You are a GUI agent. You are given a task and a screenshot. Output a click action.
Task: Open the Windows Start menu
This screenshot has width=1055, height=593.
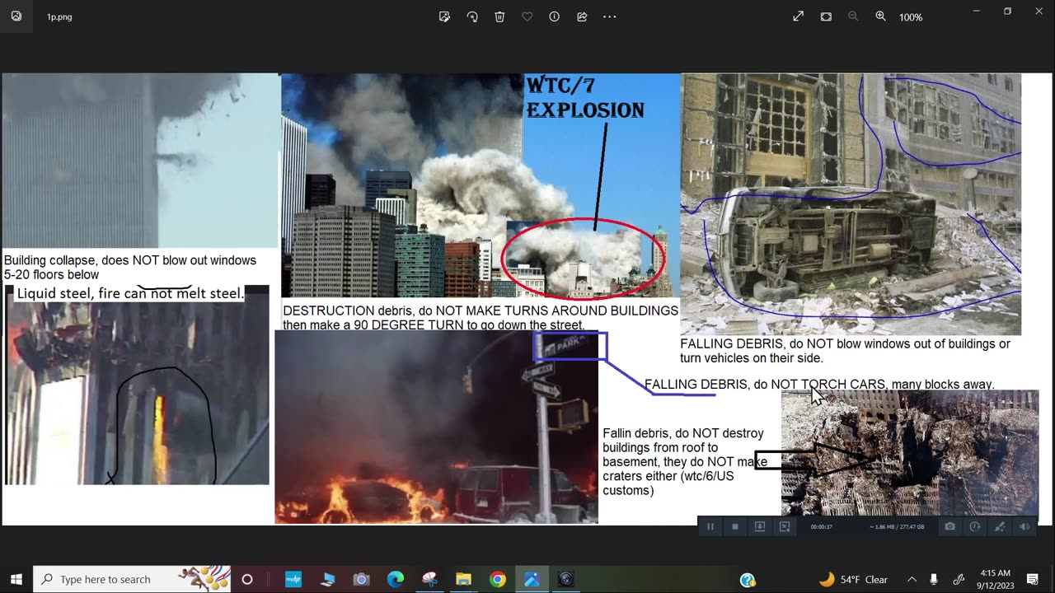pyautogui.click(x=16, y=579)
